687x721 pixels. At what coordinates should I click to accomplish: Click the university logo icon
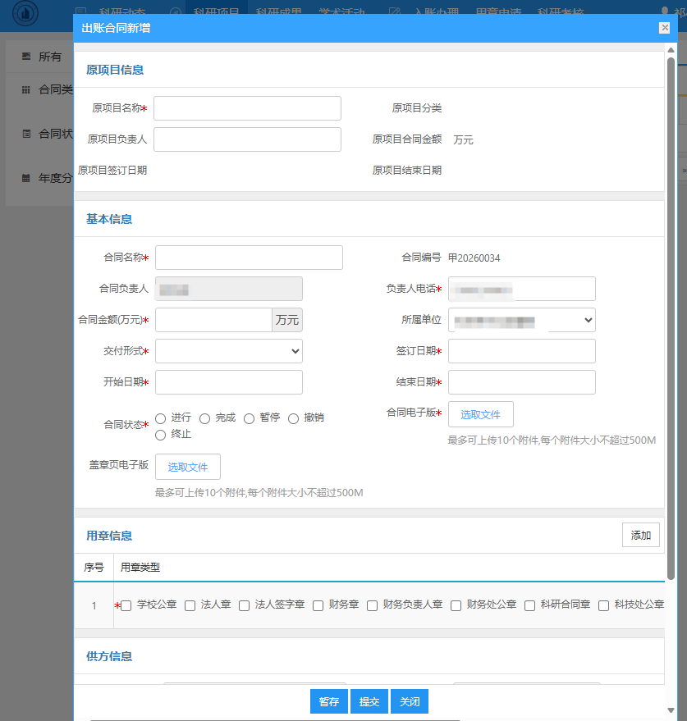[x=25, y=14]
